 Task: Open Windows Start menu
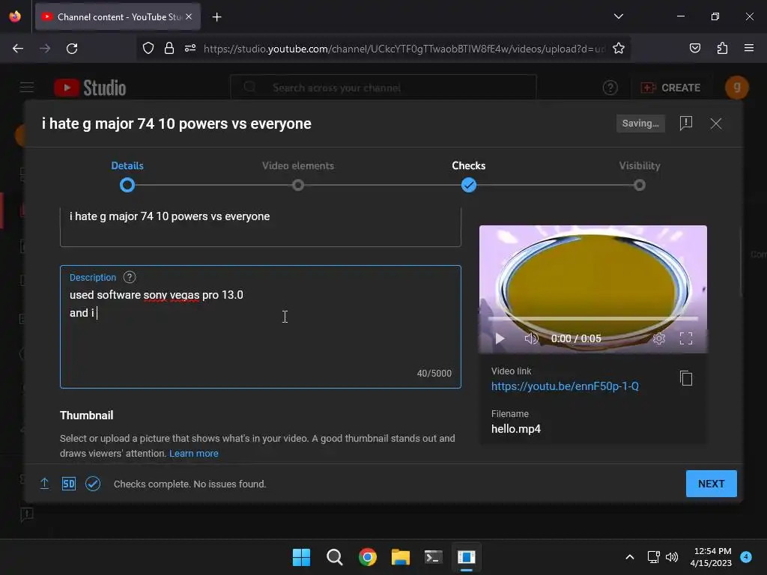[301, 557]
